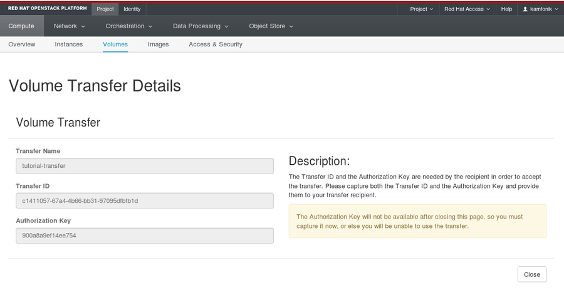Click the user icon beside kamfonik

tap(525, 9)
